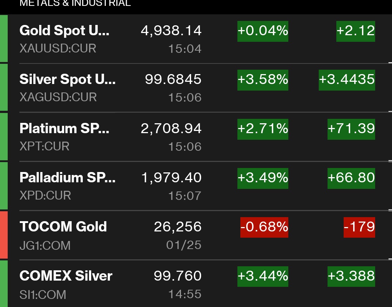392x307 pixels.
Task: Select Platinum's +2.71% change badge
Action: coord(263,129)
